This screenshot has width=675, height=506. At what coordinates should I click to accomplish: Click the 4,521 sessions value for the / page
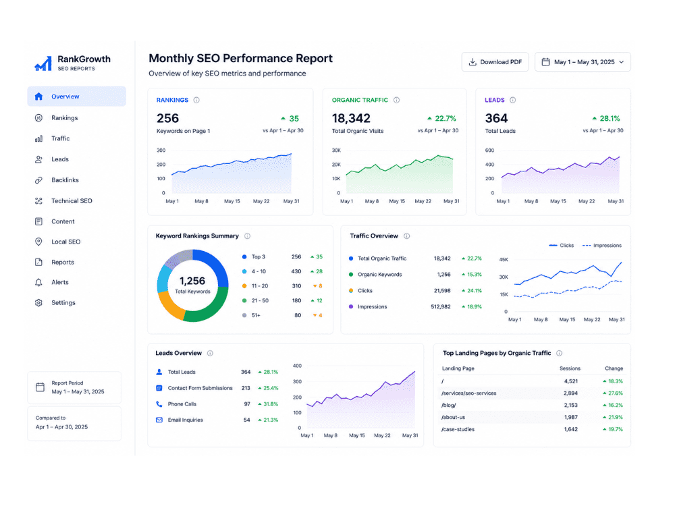[571, 382]
